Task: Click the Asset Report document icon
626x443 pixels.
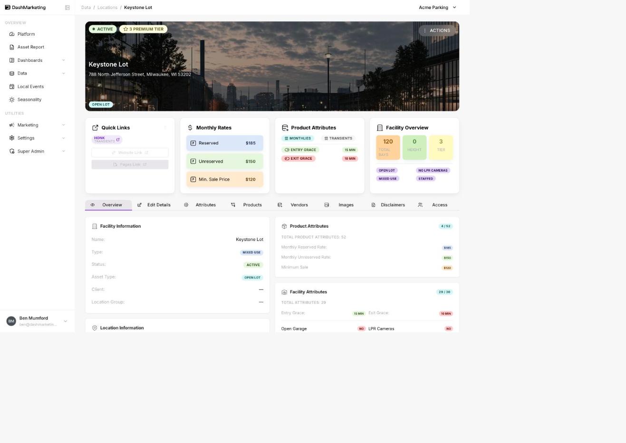Action: click(12, 47)
